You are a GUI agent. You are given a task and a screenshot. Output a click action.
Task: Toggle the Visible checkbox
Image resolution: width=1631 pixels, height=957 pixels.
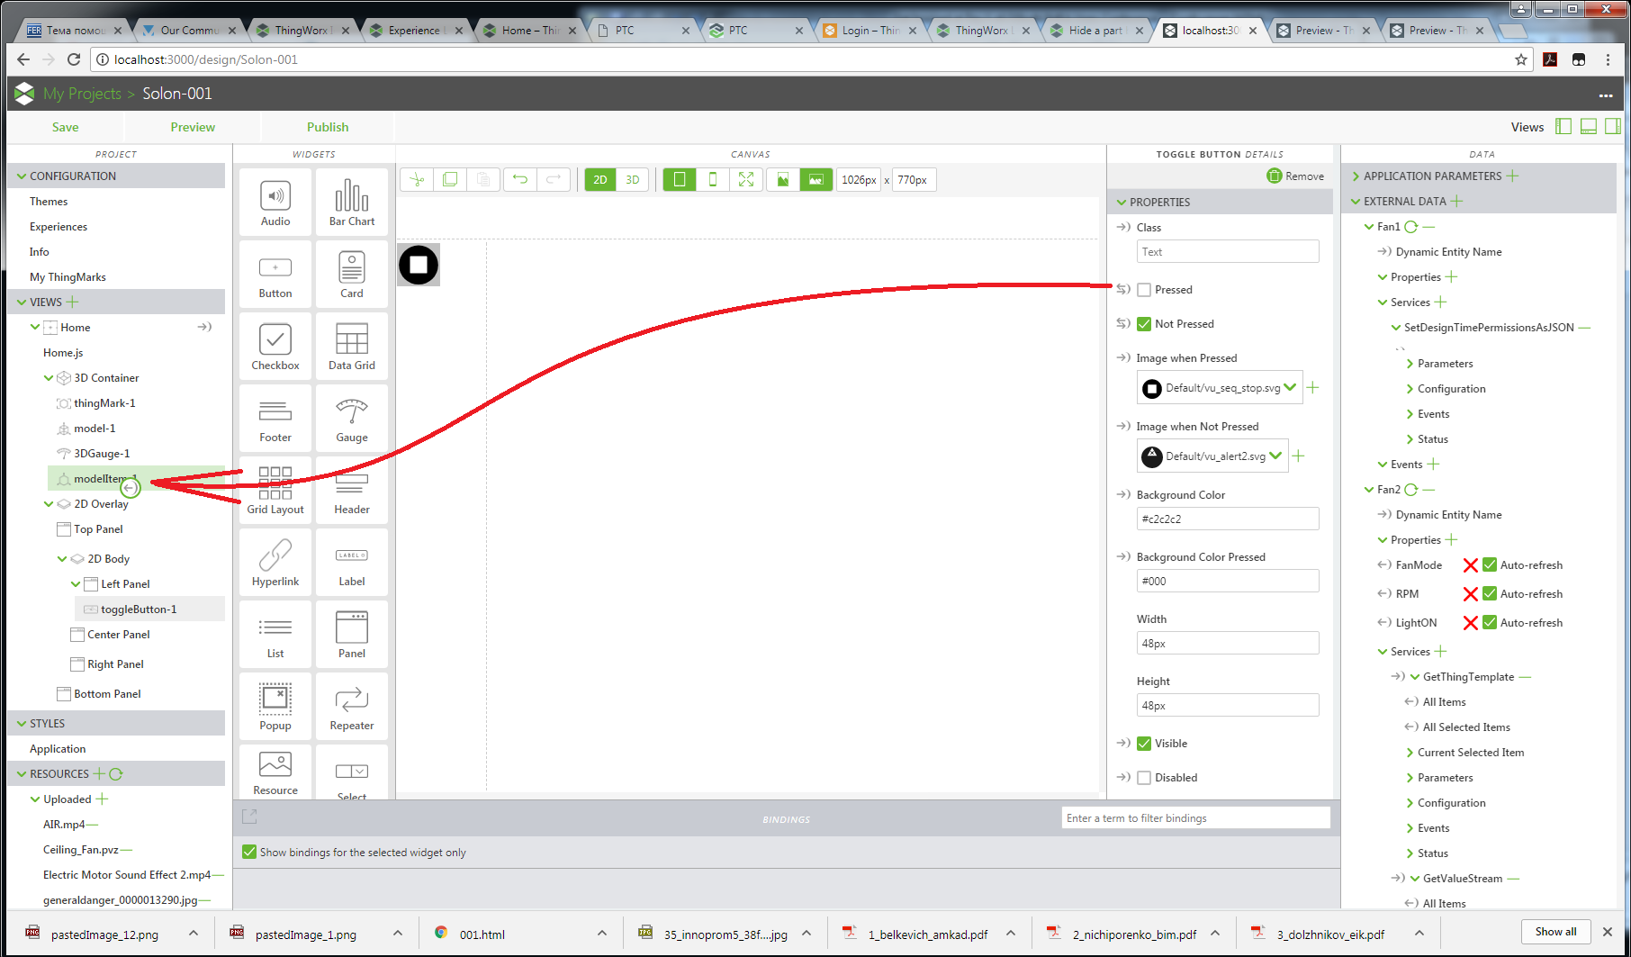point(1144,744)
